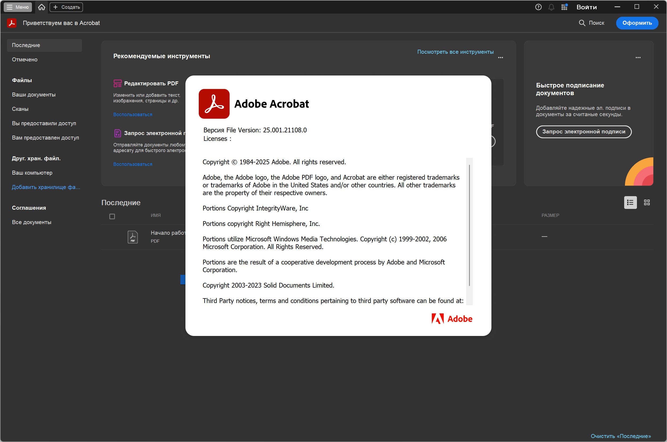The height and width of the screenshot is (442, 667).
Task: Open the Help question mark icon
Action: (538, 7)
